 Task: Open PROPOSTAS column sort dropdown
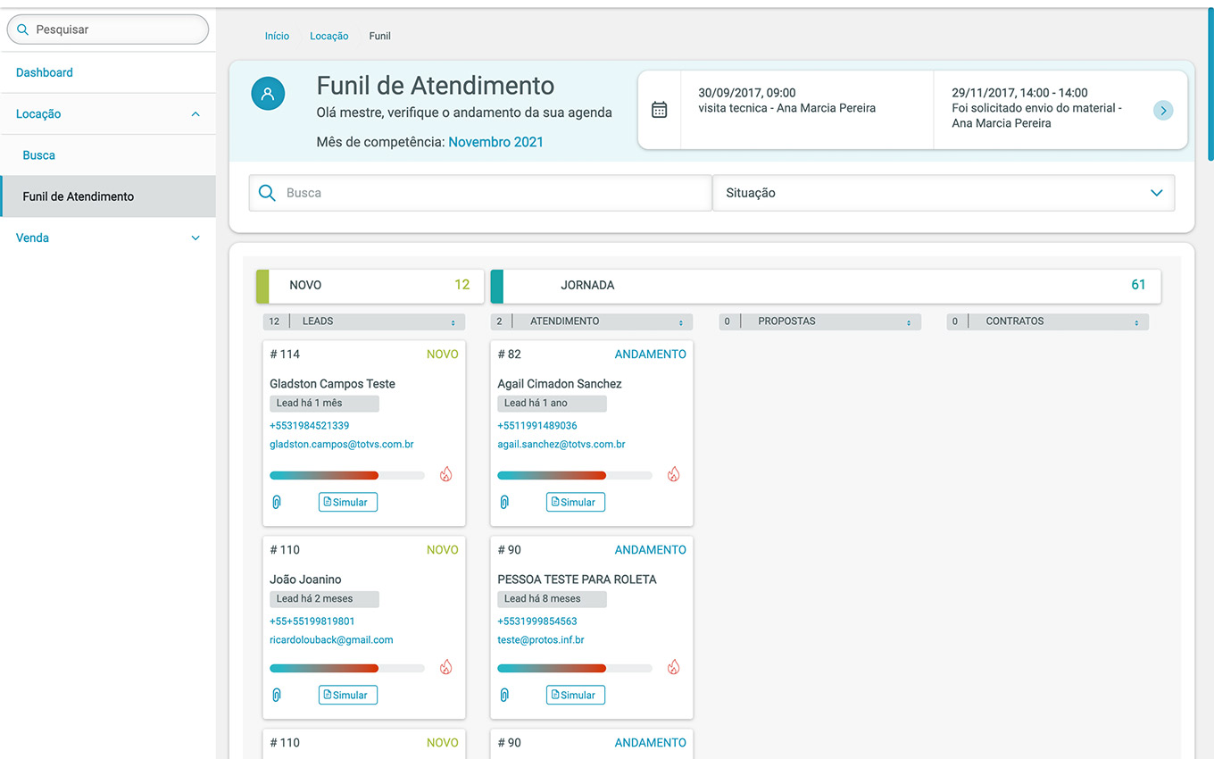(x=909, y=322)
